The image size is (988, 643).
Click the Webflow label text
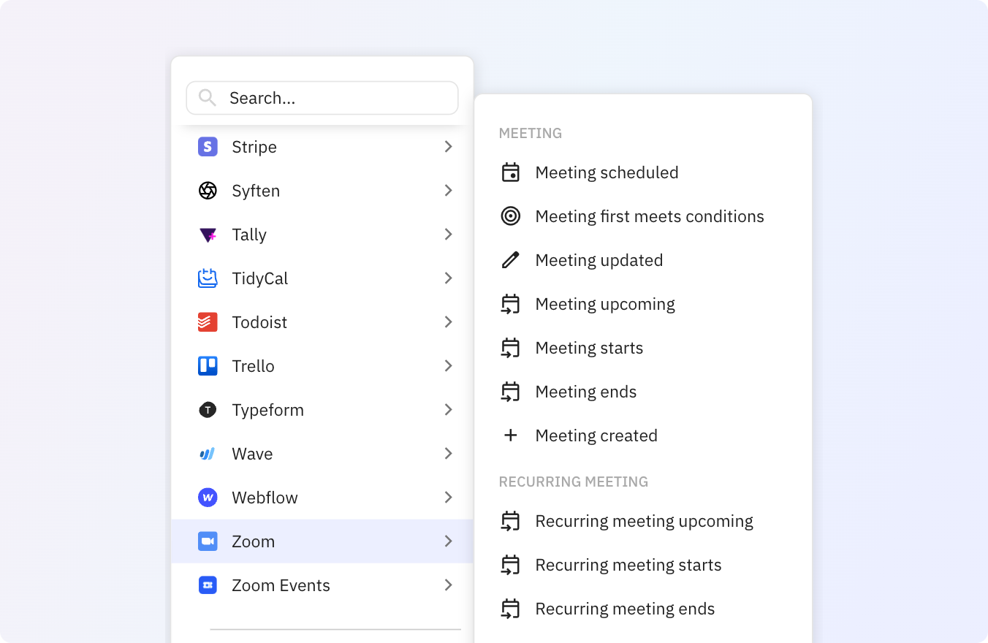[265, 498]
